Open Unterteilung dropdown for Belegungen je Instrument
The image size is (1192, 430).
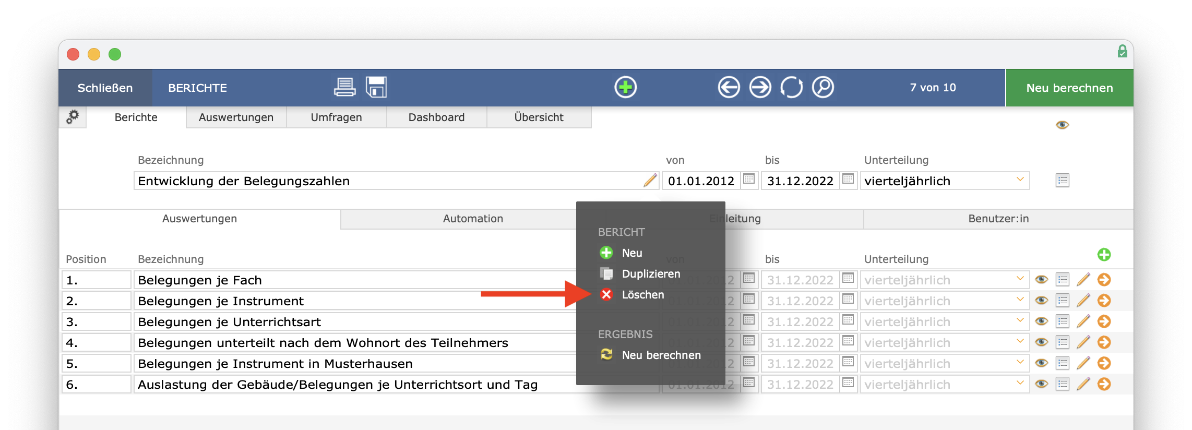945,301
